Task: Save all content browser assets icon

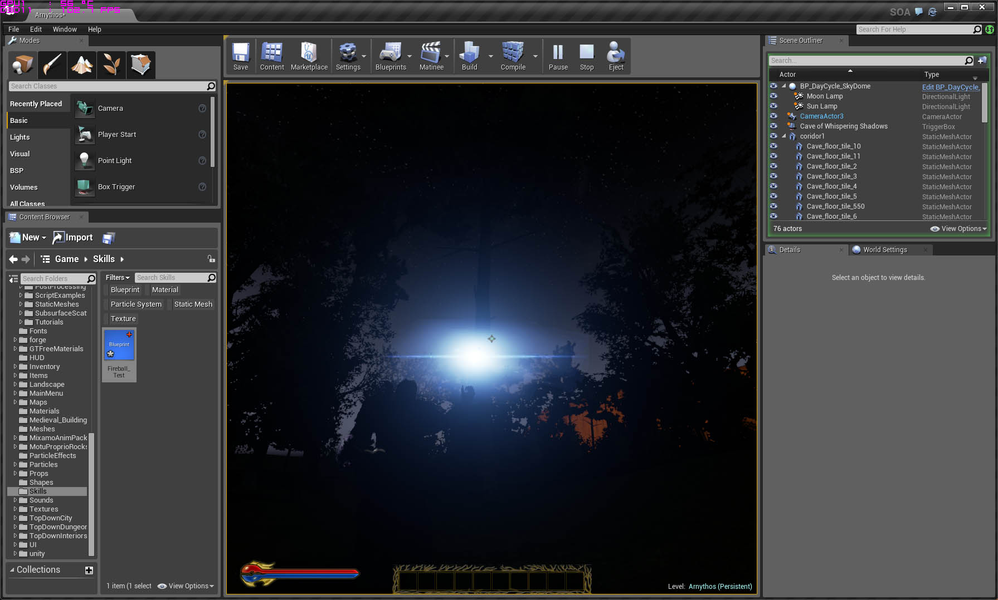Action: click(x=109, y=238)
